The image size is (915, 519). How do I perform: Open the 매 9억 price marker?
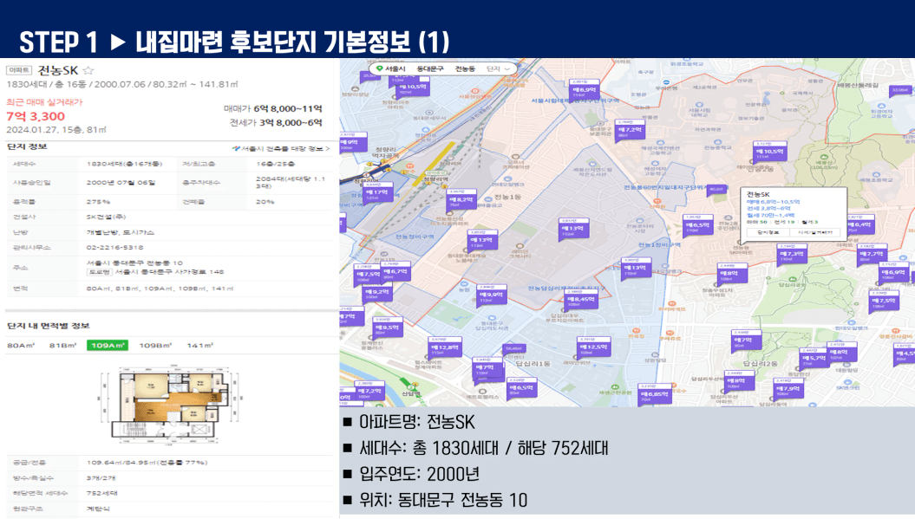point(352,142)
